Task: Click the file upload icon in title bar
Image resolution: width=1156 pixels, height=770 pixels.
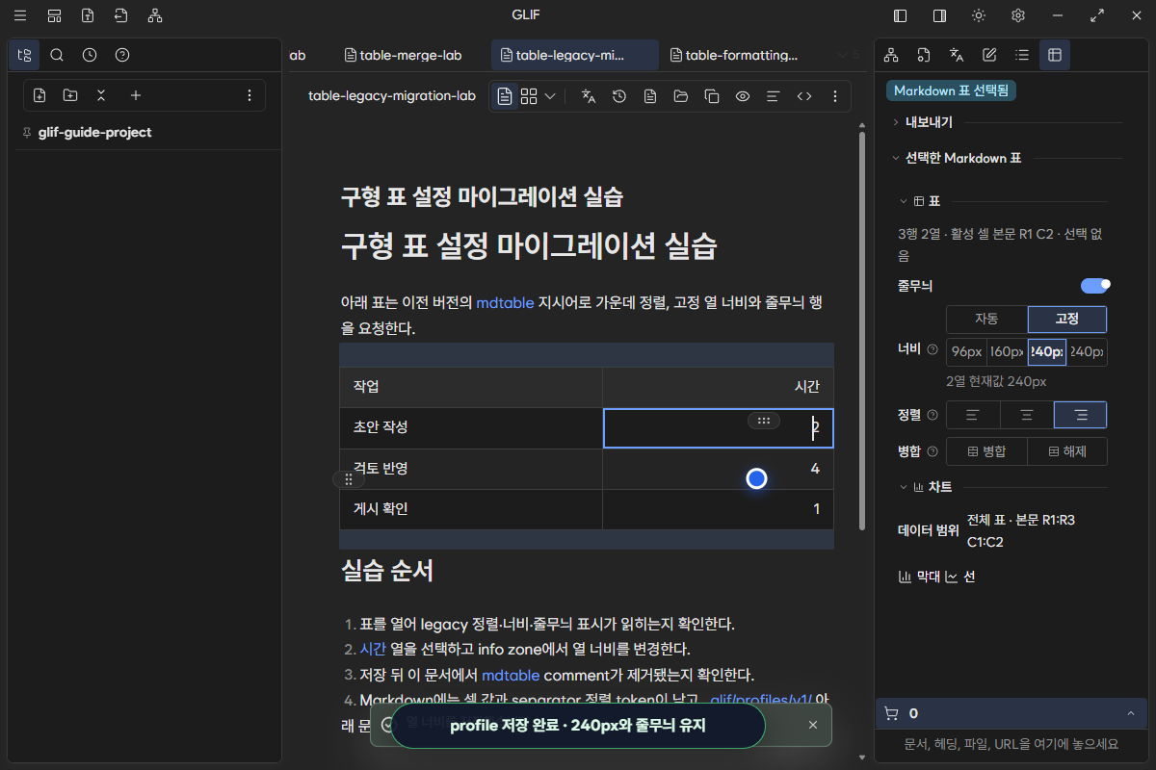Action: [x=88, y=15]
